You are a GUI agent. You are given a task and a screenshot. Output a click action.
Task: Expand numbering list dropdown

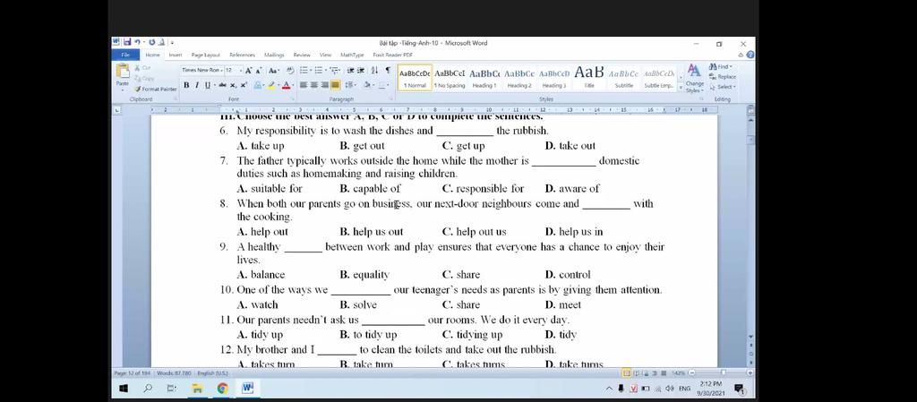326,71
